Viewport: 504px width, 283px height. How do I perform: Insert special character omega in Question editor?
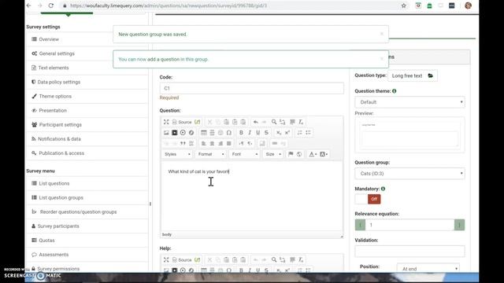coord(229,133)
